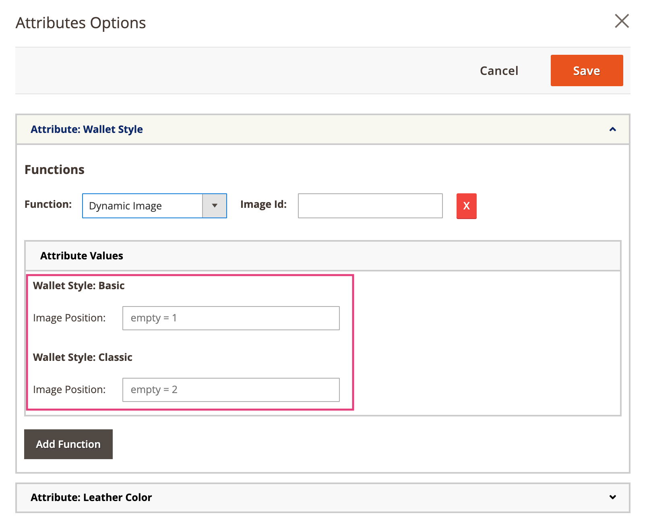Open the Function dropdown showing Dynamic Image
This screenshot has width=649, height=526.
(154, 206)
